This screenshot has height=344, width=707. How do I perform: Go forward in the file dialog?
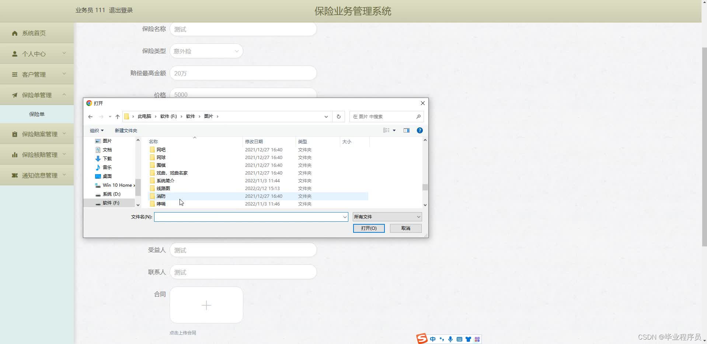coord(101,117)
